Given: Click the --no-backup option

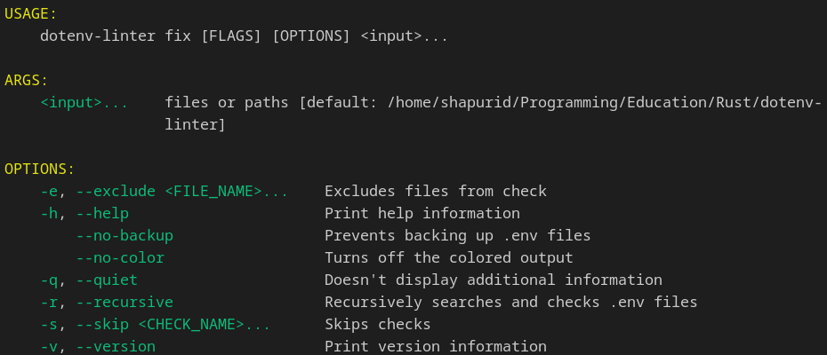Looking at the screenshot, I should [x=124, y=235].
